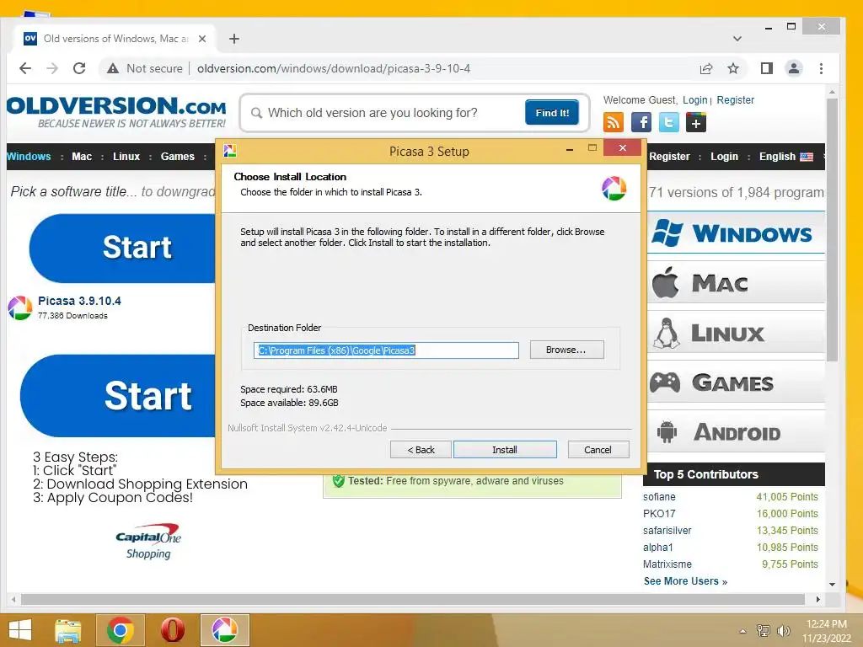Click See More Users link
This screenshot has height=647, width=863.
tap(685, 581)
